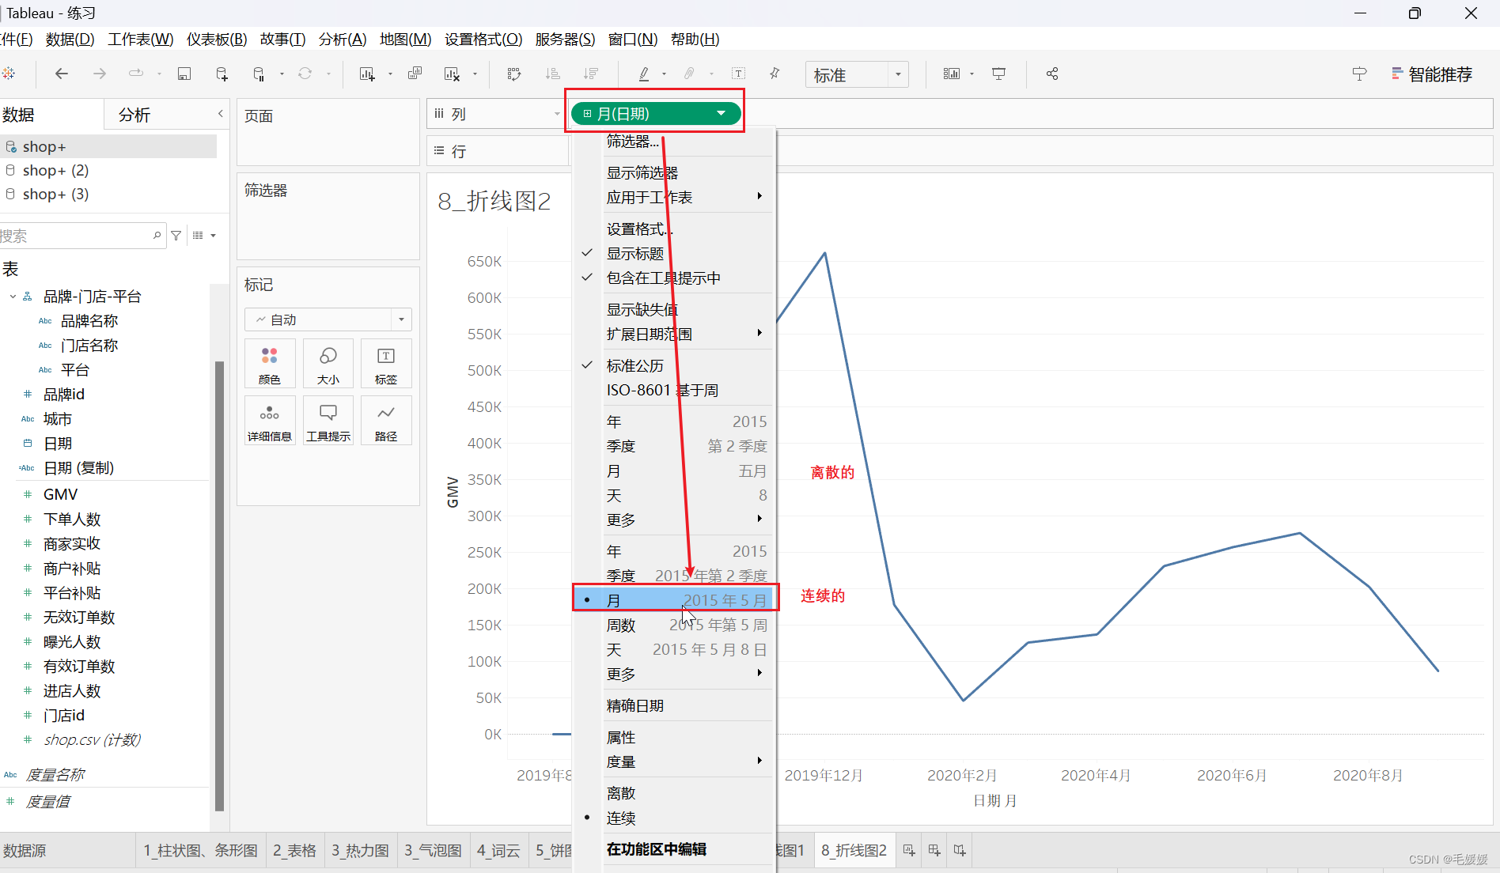The image size is (1500, 873).
Task: Click the show mark labels T icon
Action: click(738, 74)
